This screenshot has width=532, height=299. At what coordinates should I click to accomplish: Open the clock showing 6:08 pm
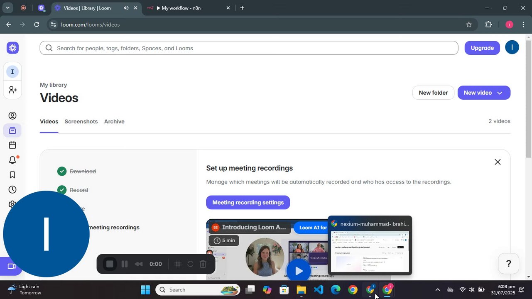pyautogui.click(x=503, y=290)
